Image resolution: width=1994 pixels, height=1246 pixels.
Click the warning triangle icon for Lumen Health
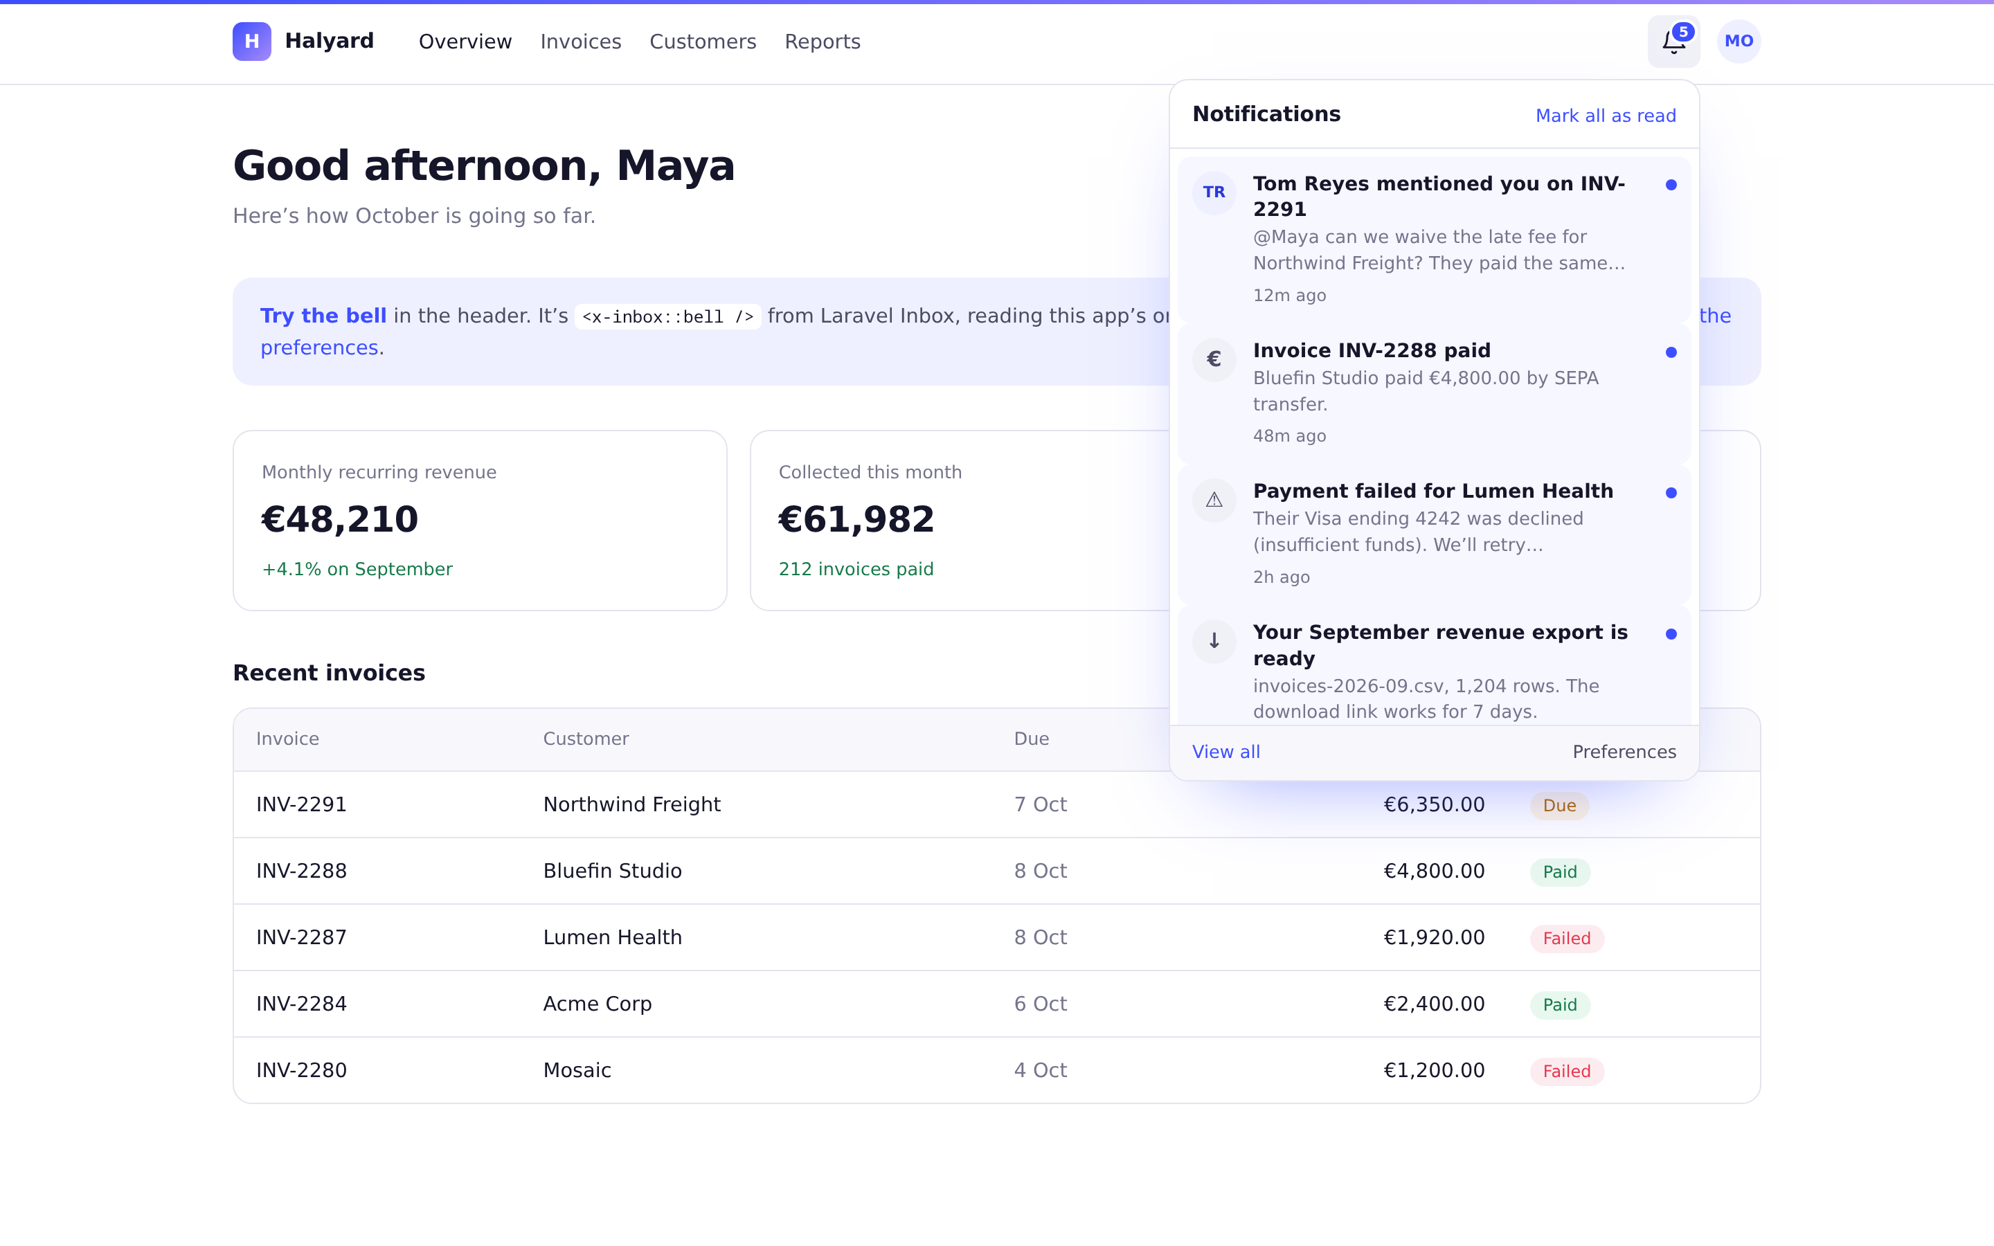click(x=1214, y=500)
